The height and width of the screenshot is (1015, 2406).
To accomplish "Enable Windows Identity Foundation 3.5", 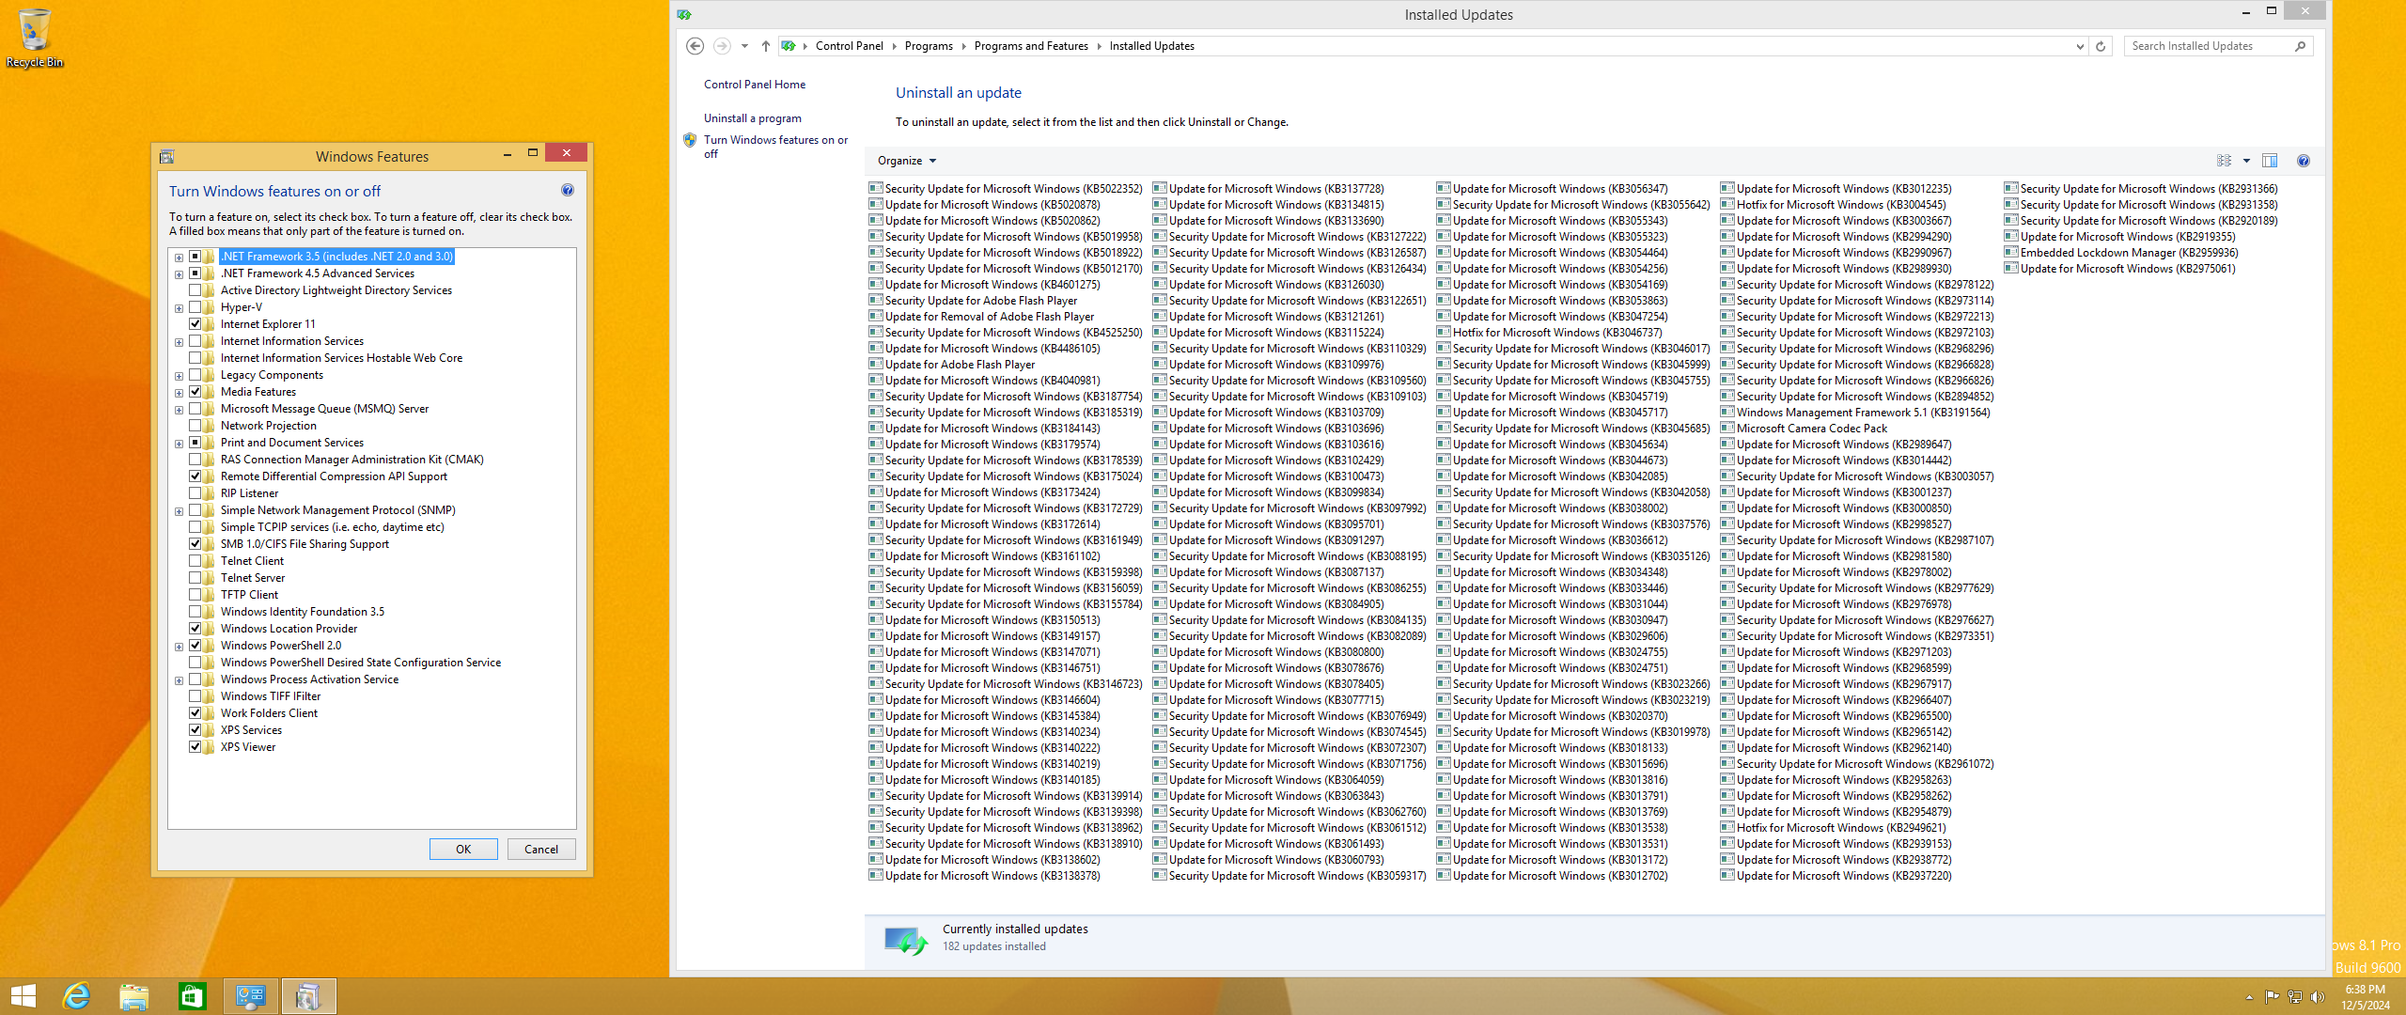I will point(195,612).
